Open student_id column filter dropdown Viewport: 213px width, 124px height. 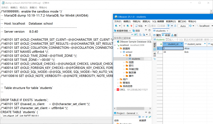click(181, 44)
